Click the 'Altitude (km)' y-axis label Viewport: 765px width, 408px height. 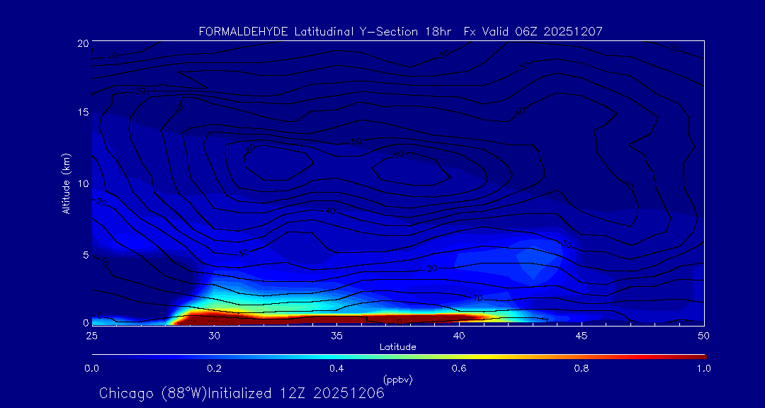click(x=66, y=183)
